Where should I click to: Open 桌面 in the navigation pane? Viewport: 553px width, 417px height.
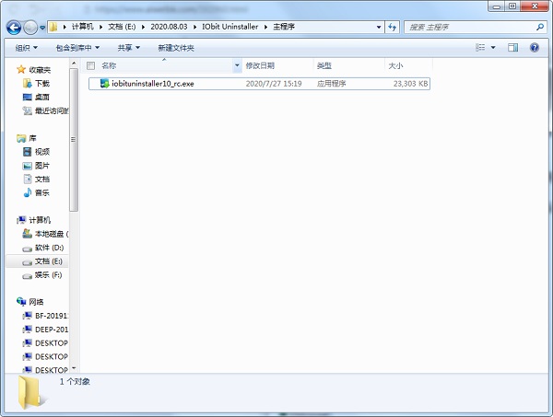coord(42,98)
